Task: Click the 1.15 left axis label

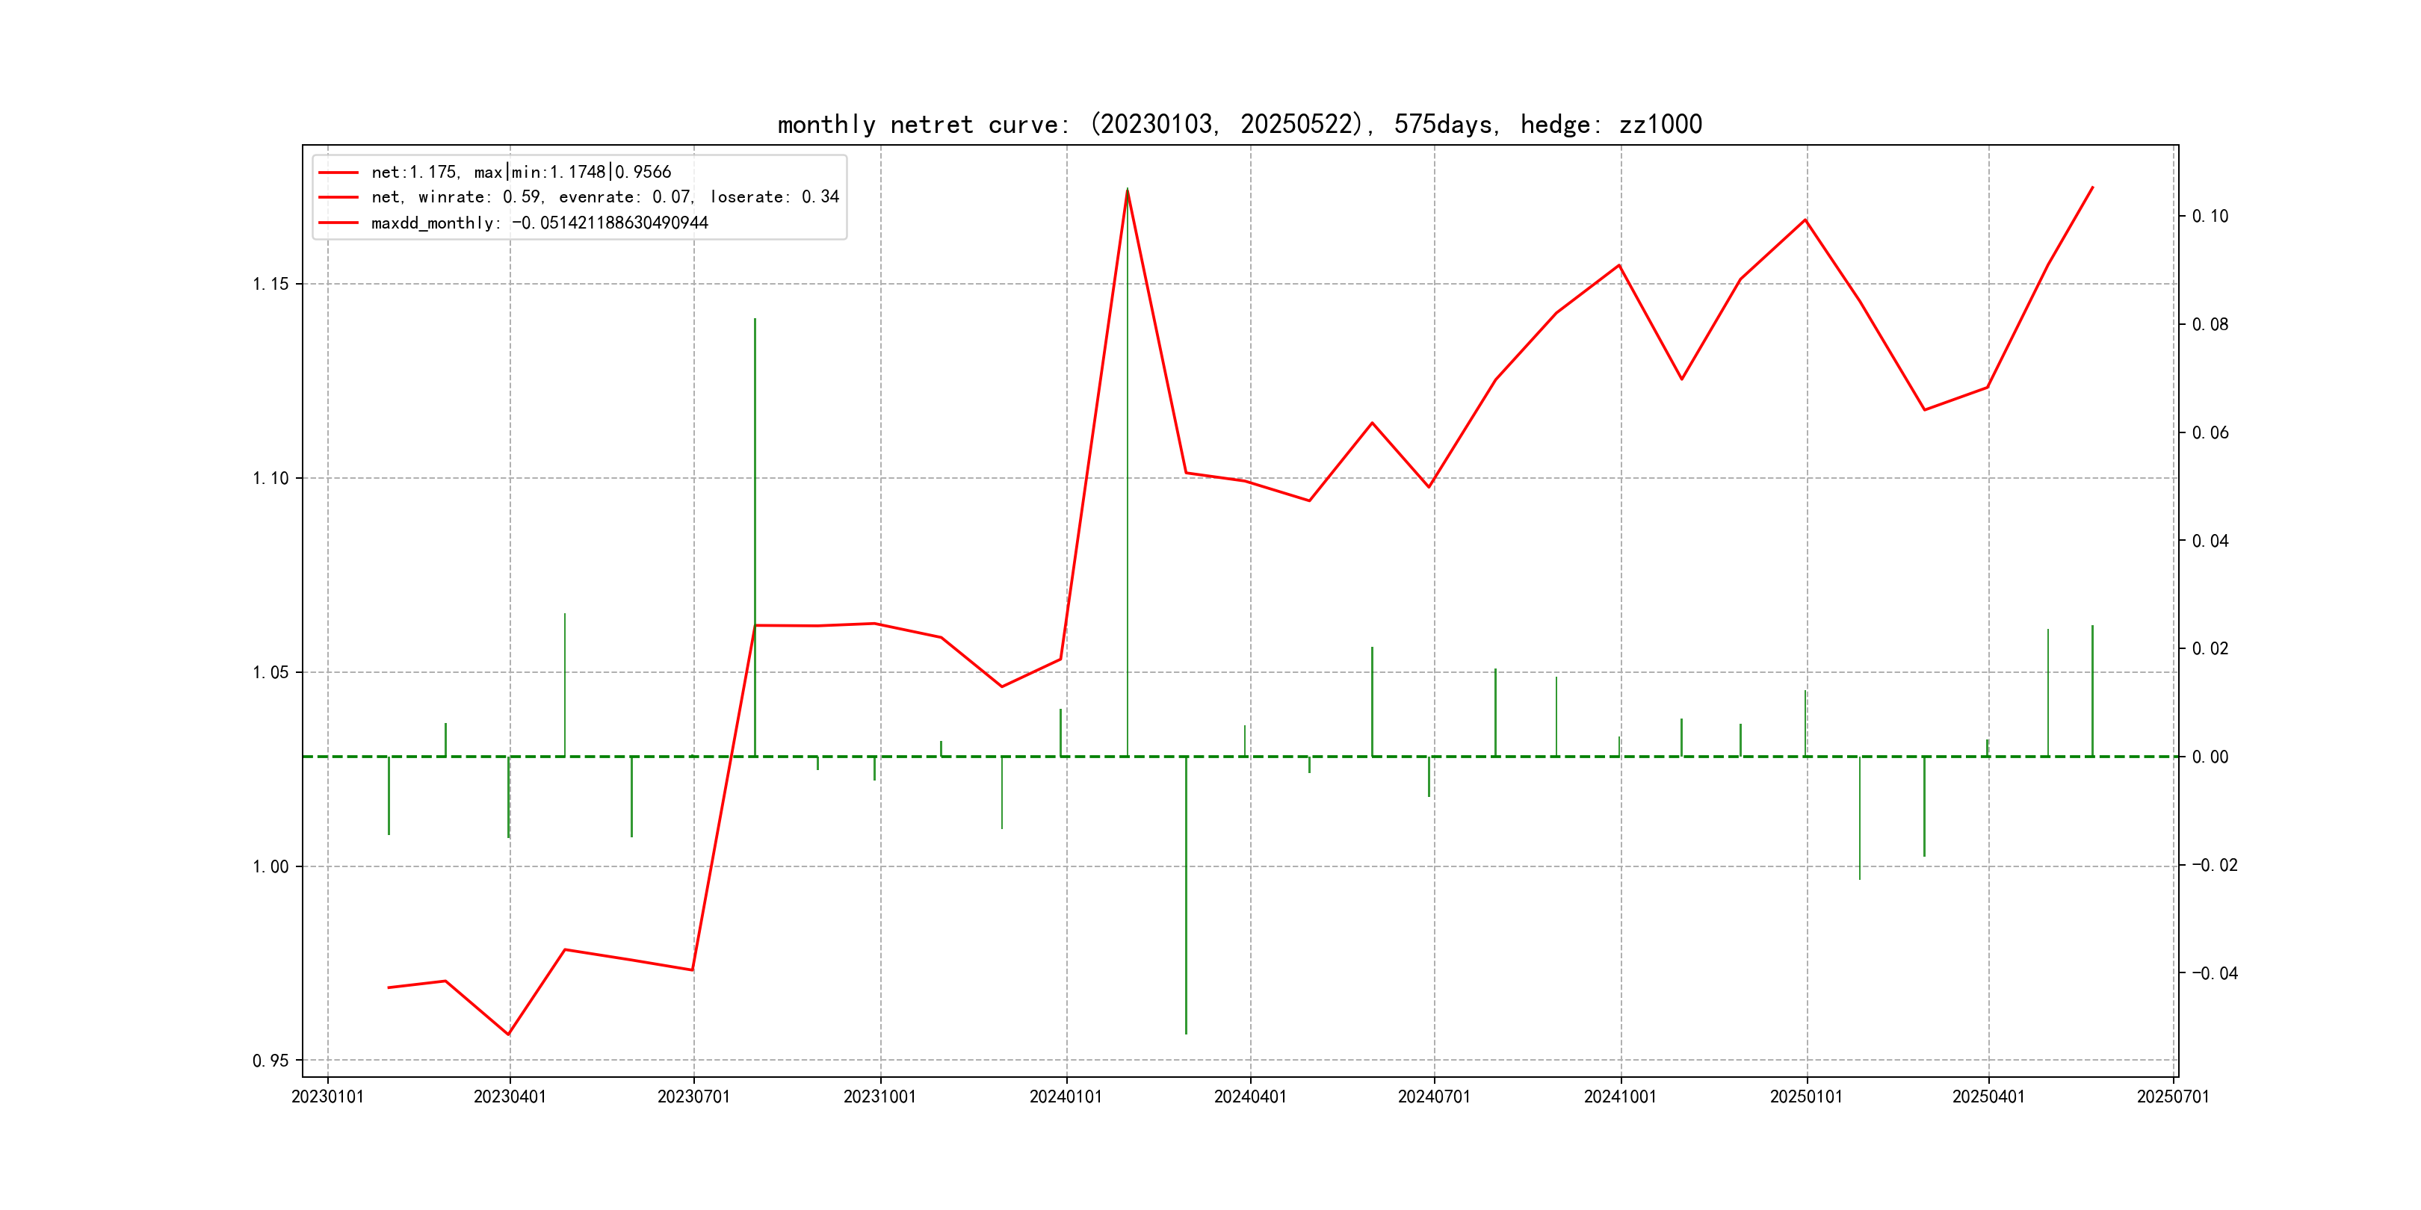Action: (270, 284)
